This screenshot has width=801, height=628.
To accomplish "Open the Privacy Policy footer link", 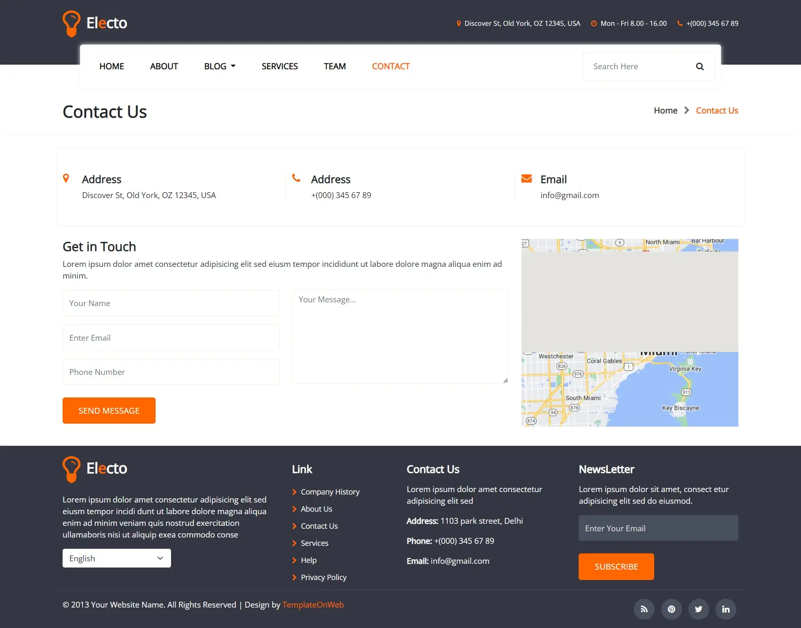I will [324, 578].
